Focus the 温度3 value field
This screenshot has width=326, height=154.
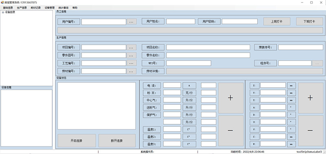coord(172,143)
